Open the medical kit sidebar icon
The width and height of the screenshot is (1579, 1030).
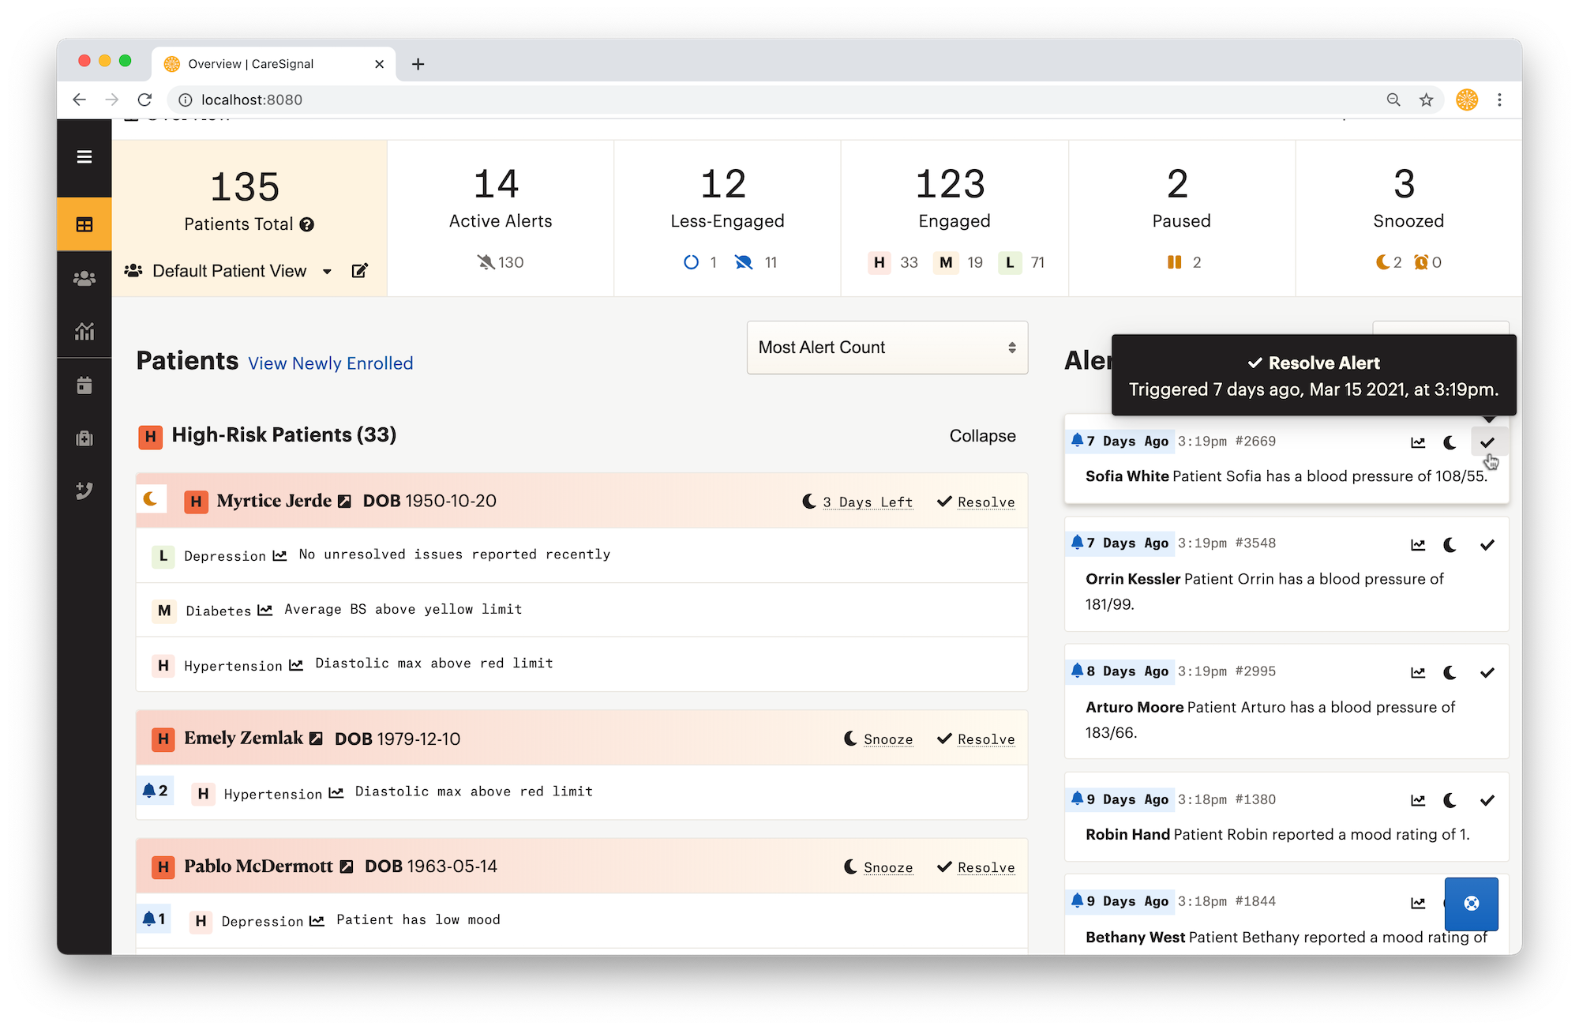(84, 438)
